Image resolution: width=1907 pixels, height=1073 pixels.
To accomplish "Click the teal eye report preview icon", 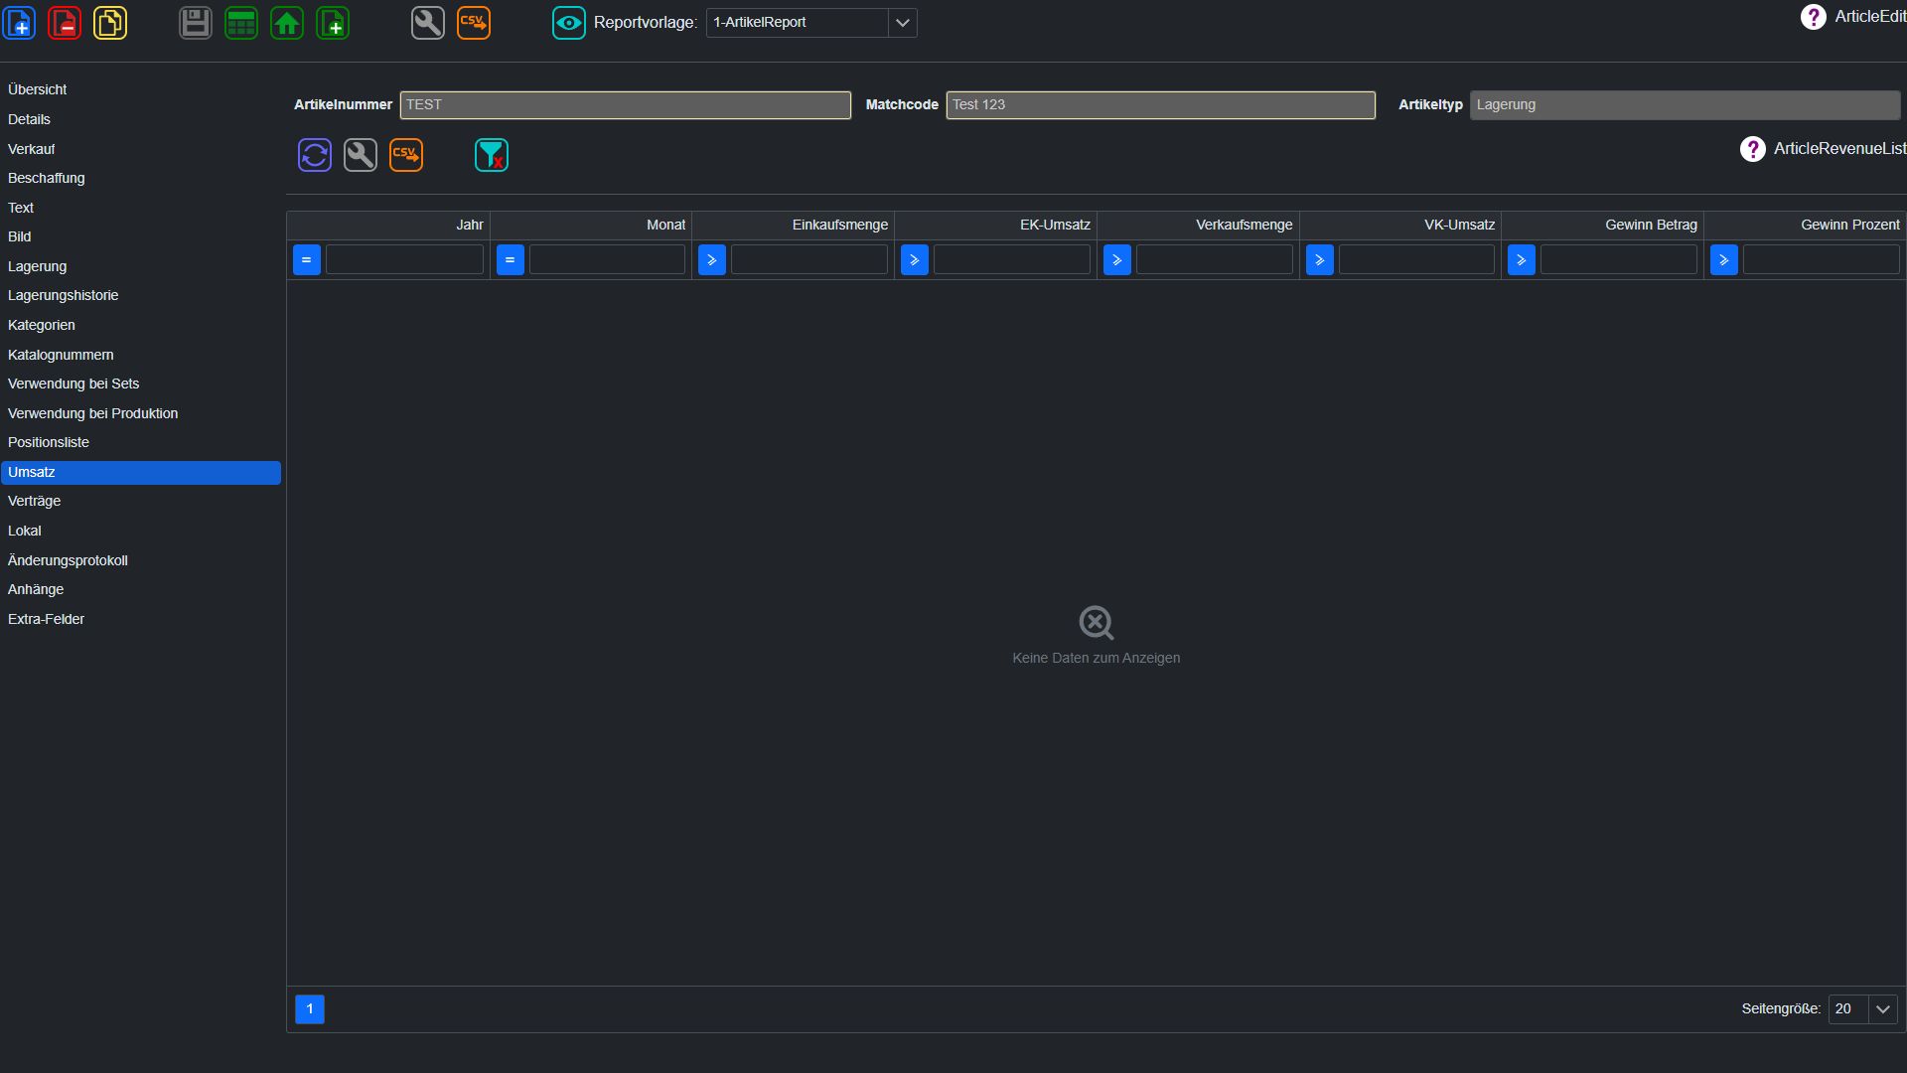I will coord(569,23).
